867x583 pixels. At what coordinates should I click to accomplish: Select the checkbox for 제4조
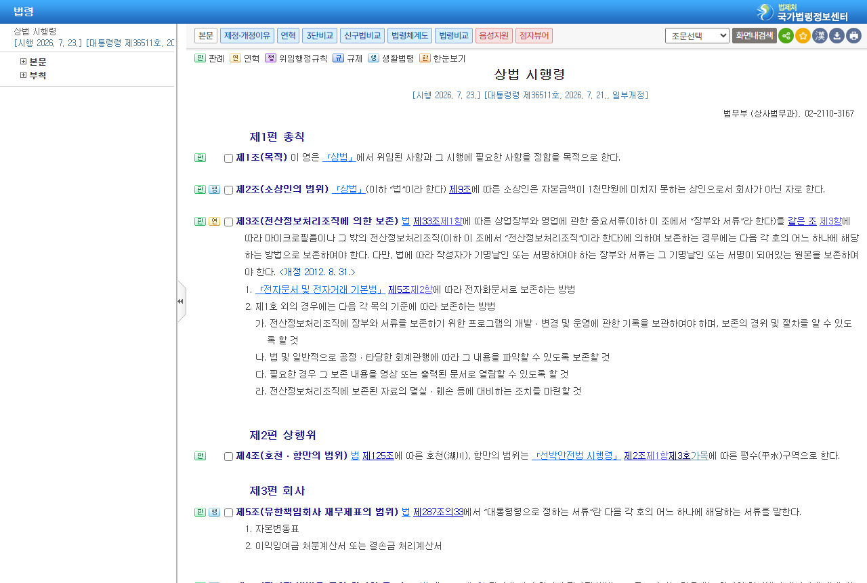pos(228,457)
